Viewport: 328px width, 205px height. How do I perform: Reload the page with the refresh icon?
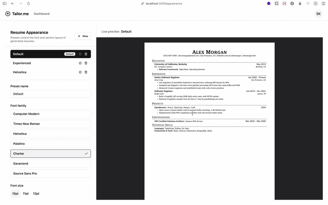[x=29, y=4]
